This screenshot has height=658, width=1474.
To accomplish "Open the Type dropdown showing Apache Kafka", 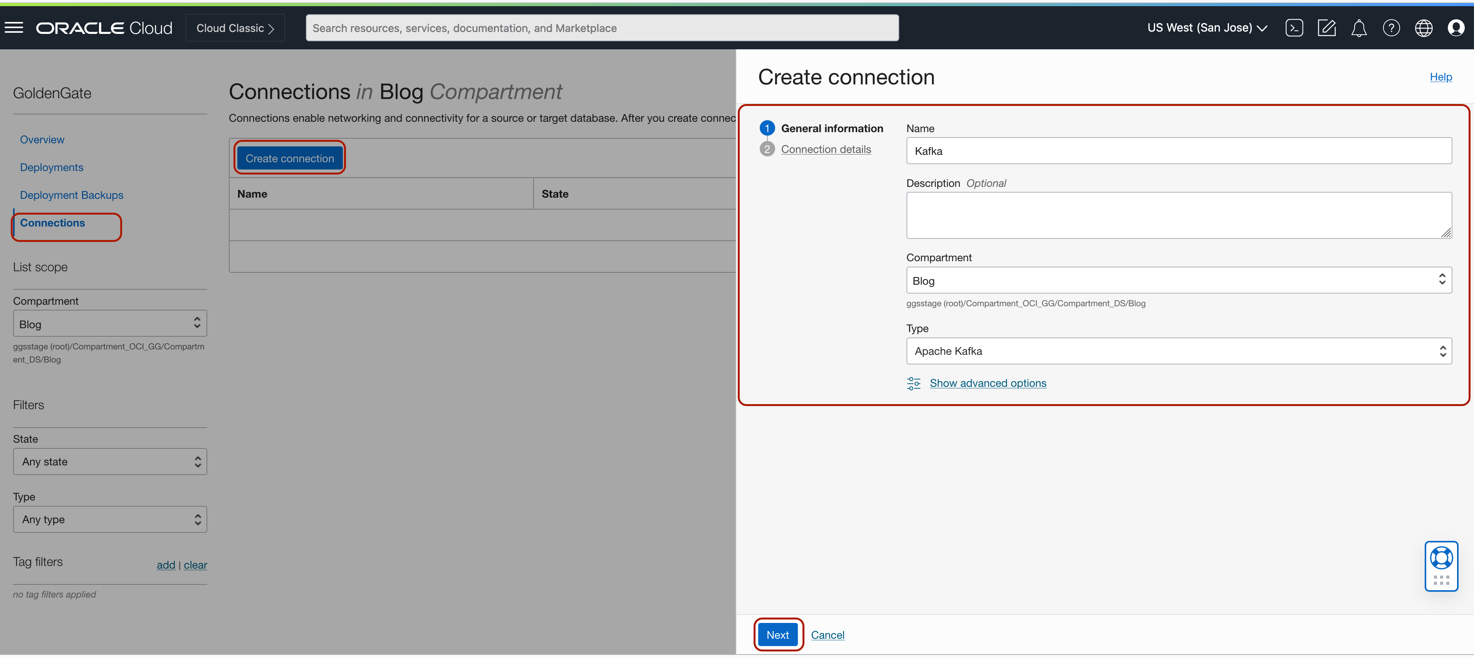I will [x=1178, y=351].
